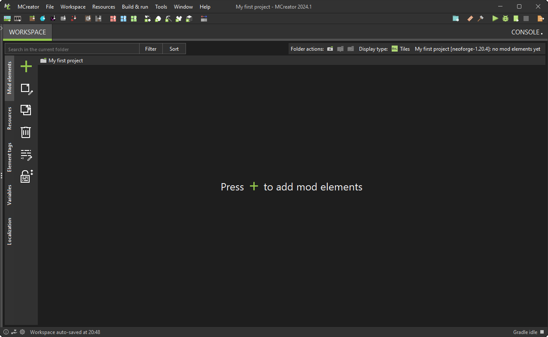Click the floppy disk structure import icon

[98, 18]
